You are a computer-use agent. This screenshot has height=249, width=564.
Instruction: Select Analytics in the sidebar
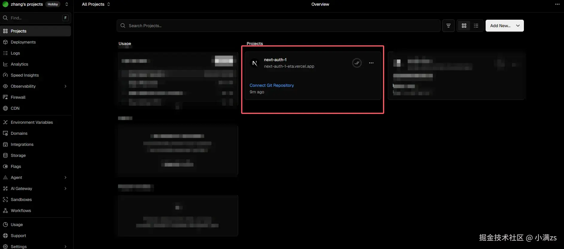tap(36, 64)
